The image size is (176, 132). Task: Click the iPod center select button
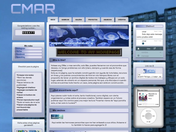[149, 116]
